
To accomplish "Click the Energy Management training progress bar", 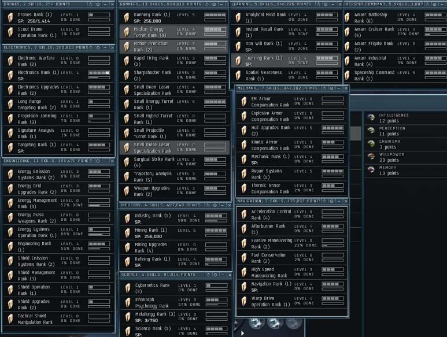I will (x=98, y=205).
